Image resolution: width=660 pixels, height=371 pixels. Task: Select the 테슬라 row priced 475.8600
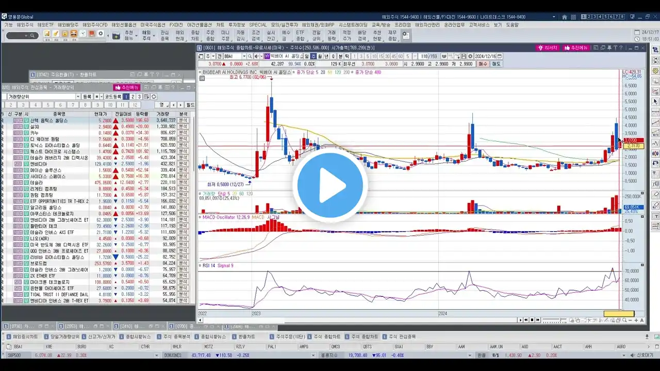coord(96,182)
